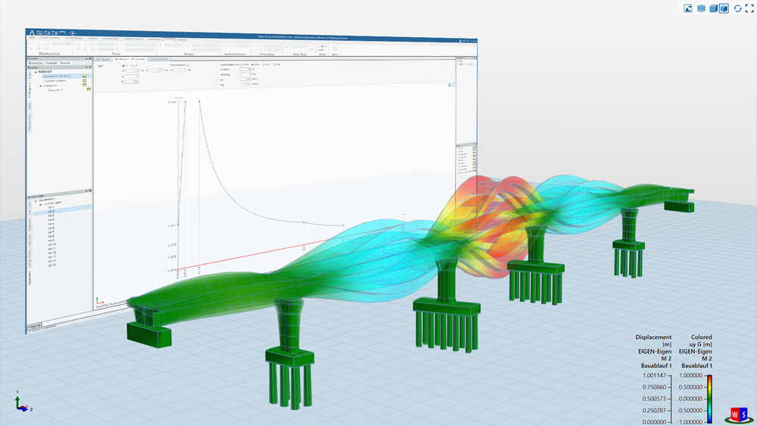Enter fullscreen using the expand icon
Image resolution: width=757 pixels, height=426 pixels.
point(749,9)
